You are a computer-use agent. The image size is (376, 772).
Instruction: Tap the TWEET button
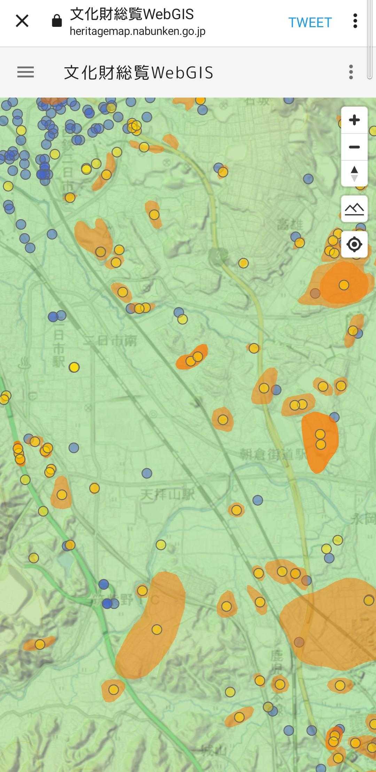[x=310, y=23]
